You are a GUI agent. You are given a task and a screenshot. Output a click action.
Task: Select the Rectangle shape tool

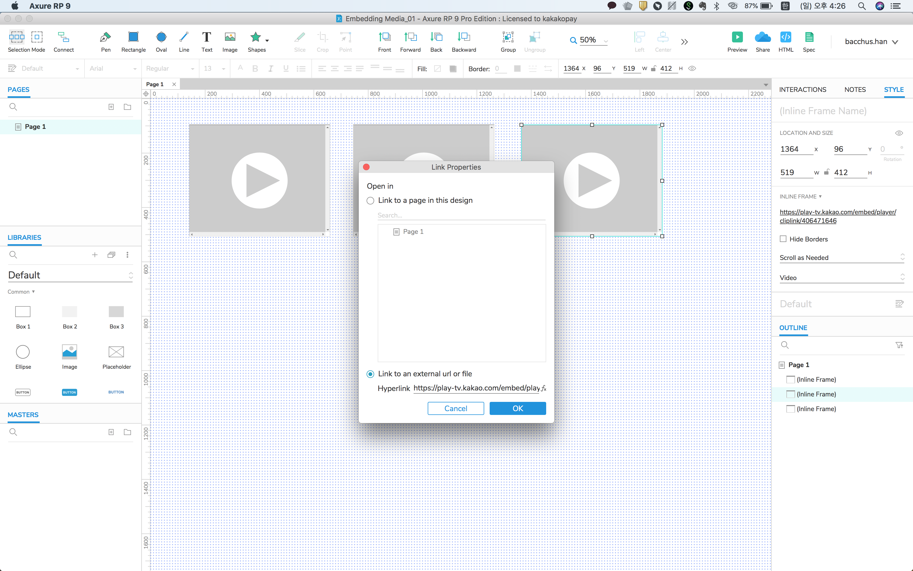point(133,38)
